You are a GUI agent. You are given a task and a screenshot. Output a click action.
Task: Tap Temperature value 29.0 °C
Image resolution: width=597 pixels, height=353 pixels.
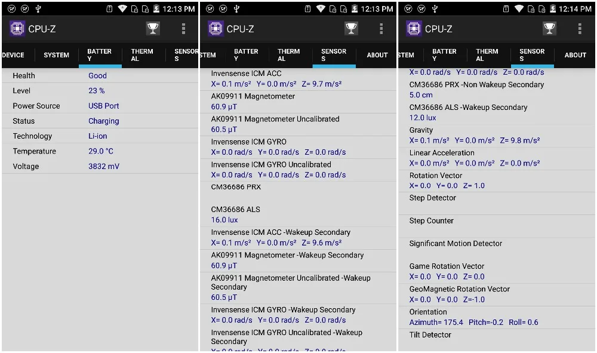point(101,151)
